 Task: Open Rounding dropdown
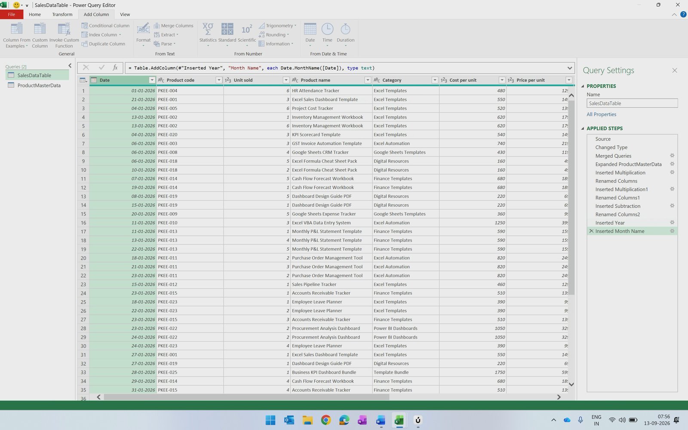[x=274, y=35]
